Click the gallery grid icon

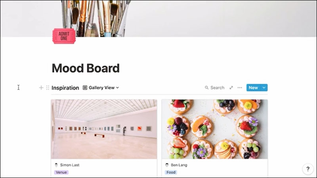point(85,87)
